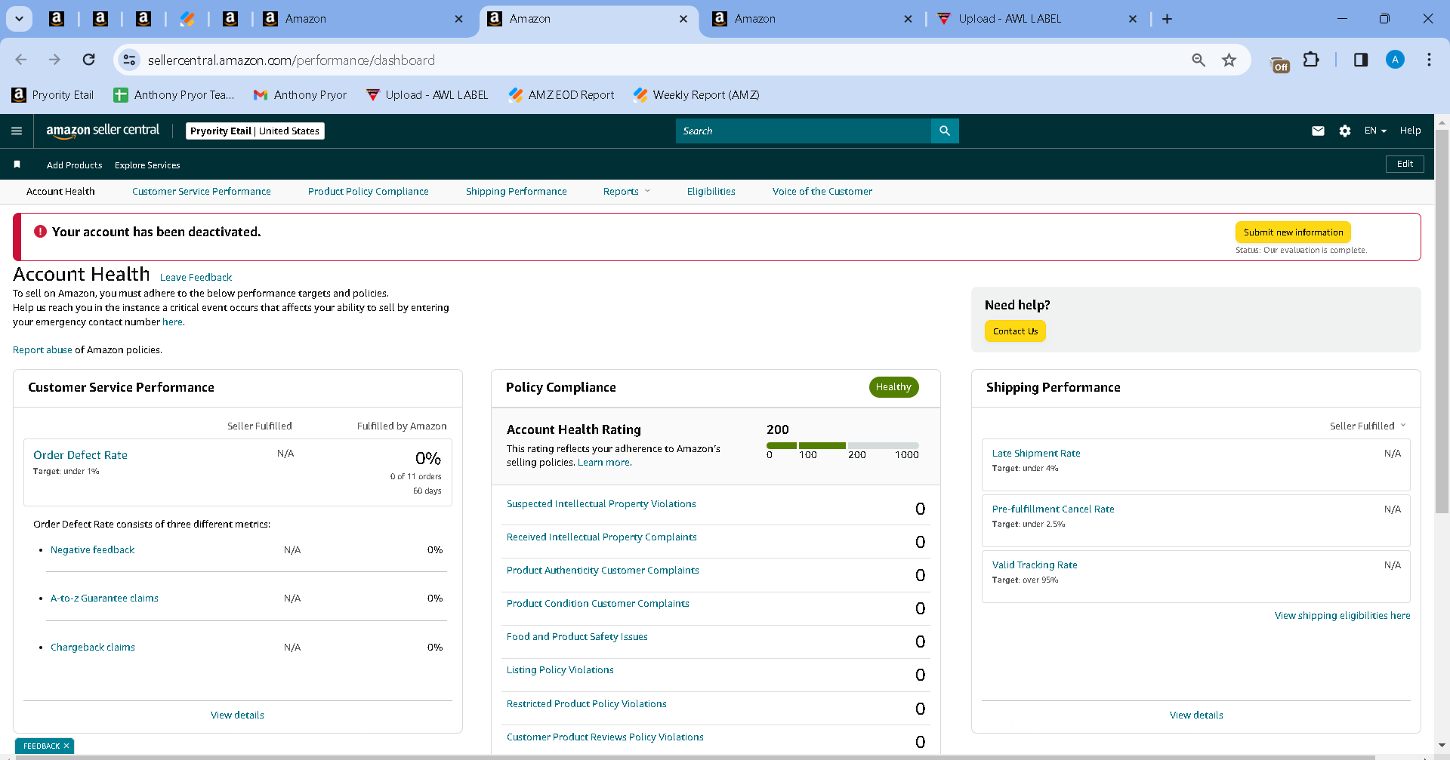Open the Order Defect Rate link
This screenshot has width=1450, height=760.
click(x=80, y=455)
